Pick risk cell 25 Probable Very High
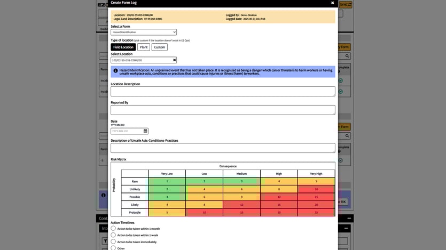The image size is (446, 250). point(316,213)
